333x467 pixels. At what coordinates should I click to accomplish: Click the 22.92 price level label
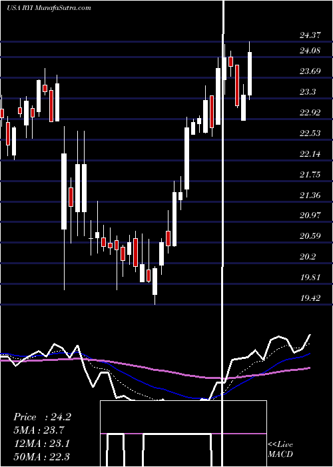pos(310,113)
